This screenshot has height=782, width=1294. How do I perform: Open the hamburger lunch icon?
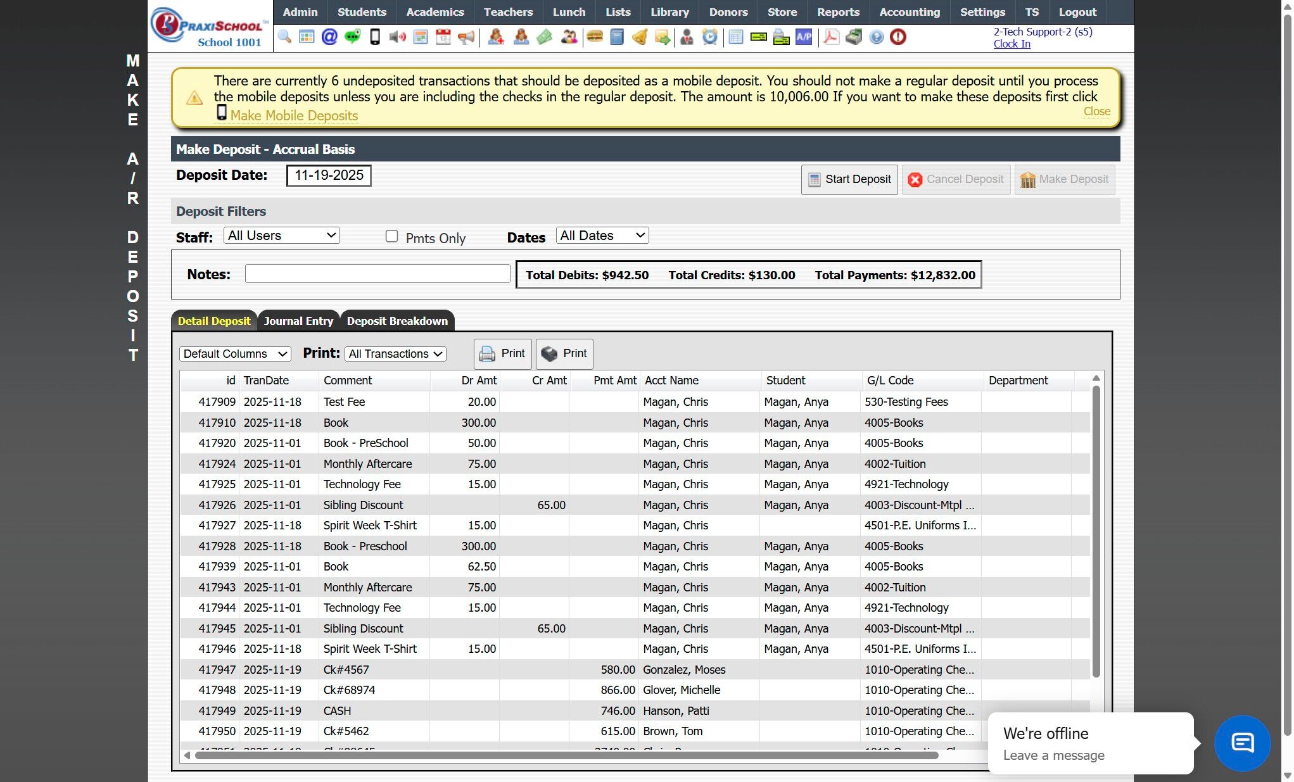tap(594, 37)
